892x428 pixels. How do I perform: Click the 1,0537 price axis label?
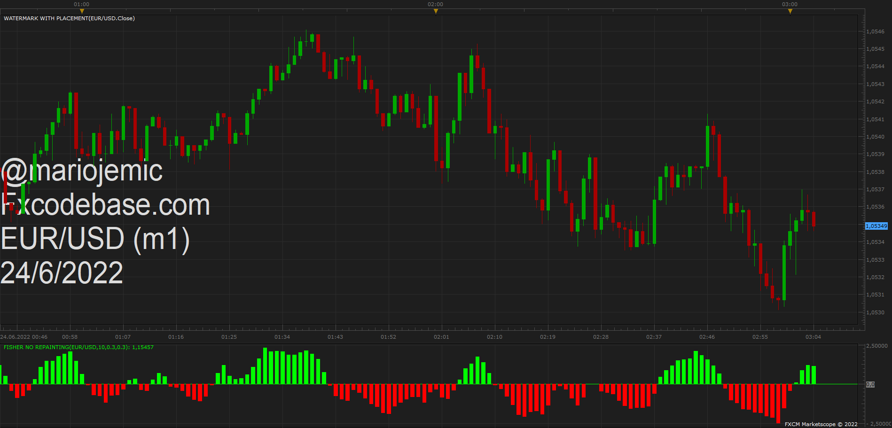[876, 189]
